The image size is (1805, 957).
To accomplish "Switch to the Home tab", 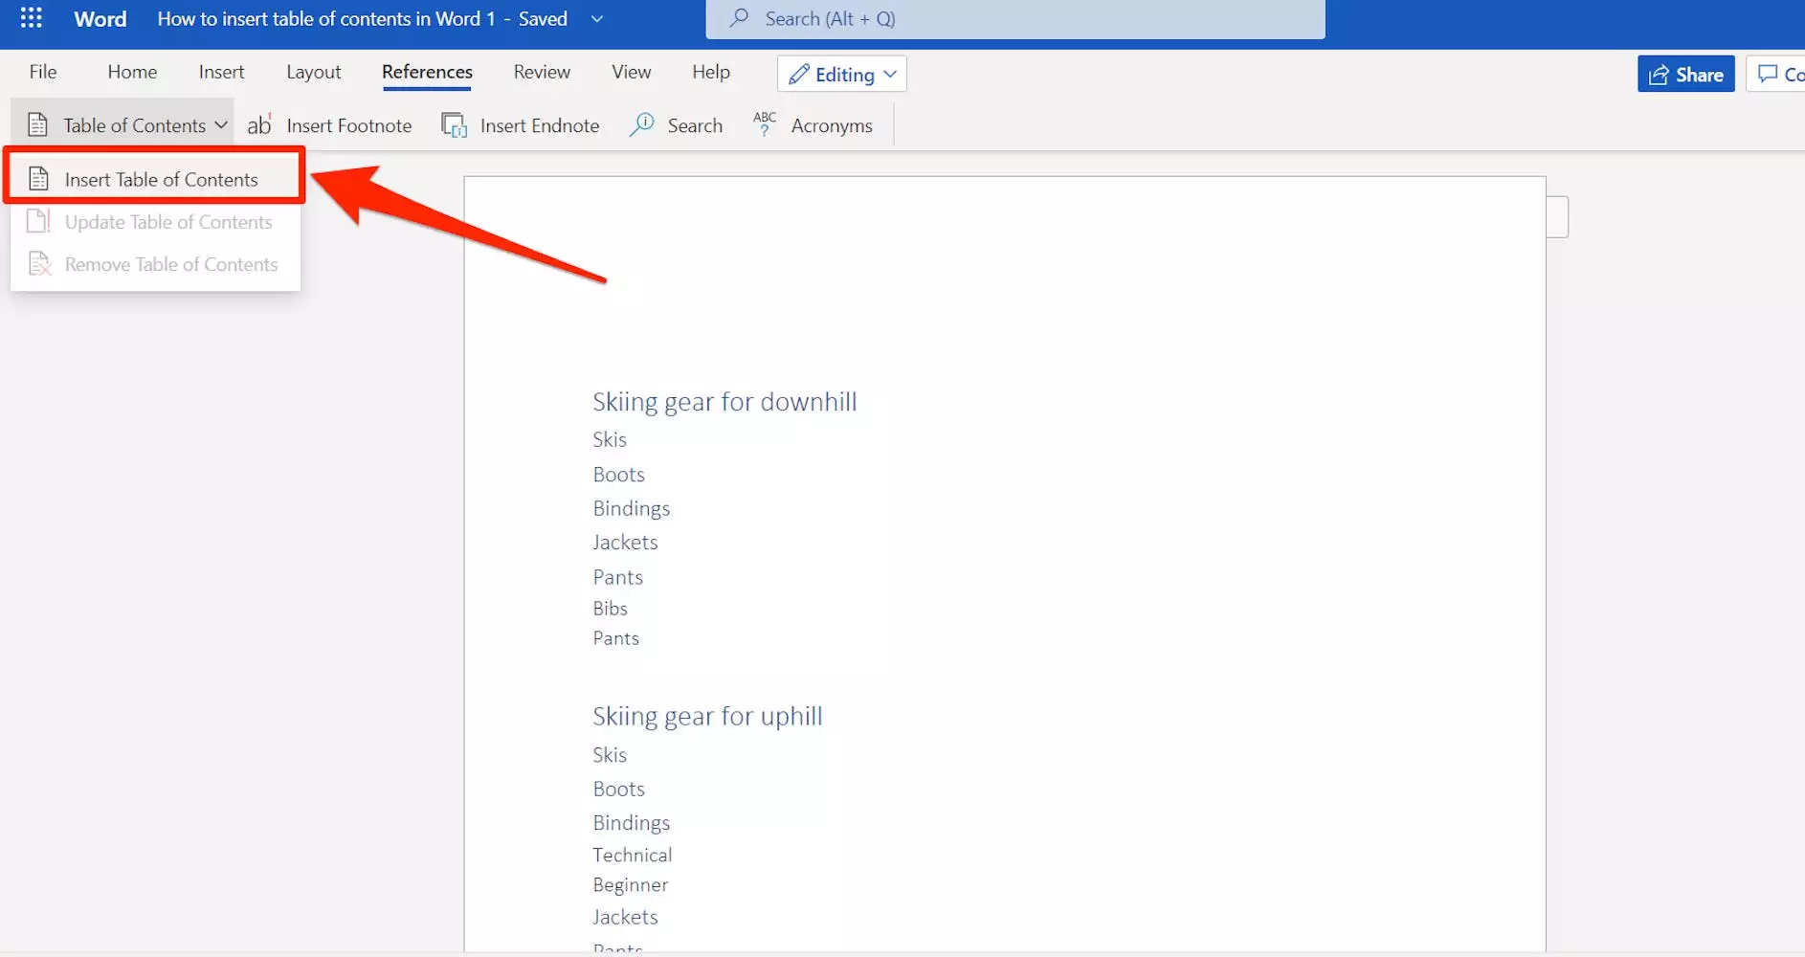I will pos(132,72).
